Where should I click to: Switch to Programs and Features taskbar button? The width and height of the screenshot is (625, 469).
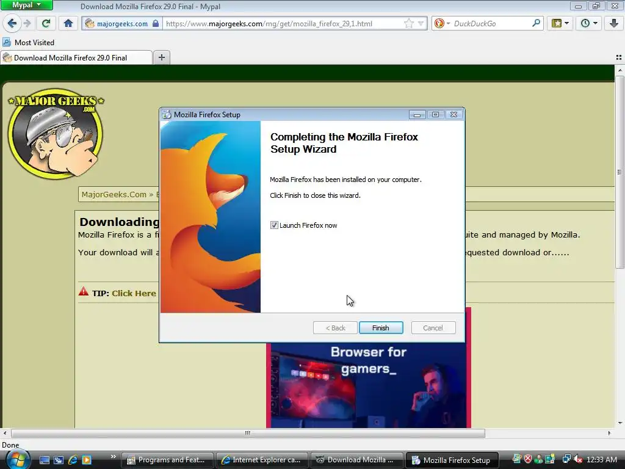[167, 460]
